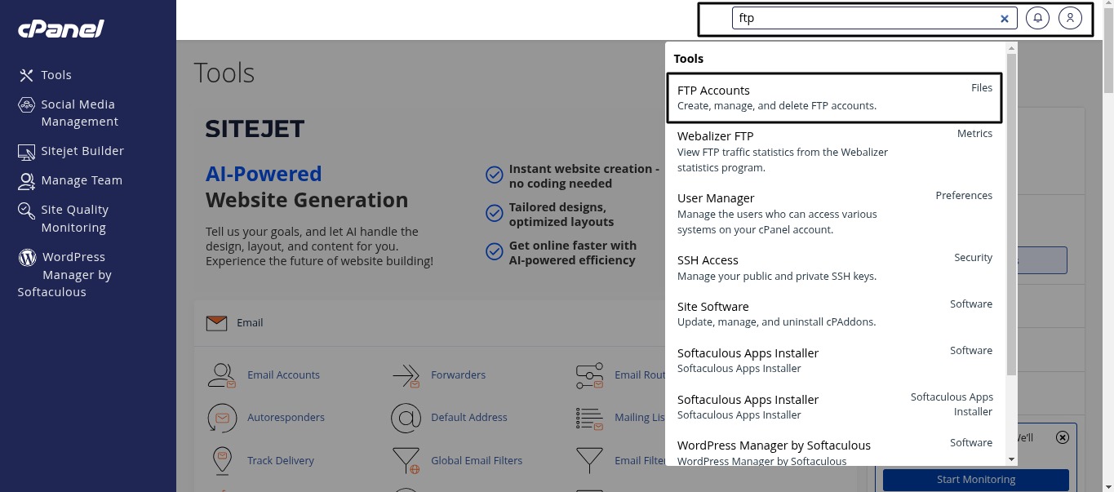The image size is (1114, 492).
Task: Select FTP Accounts search result
Action: click(x=833, y=97)
